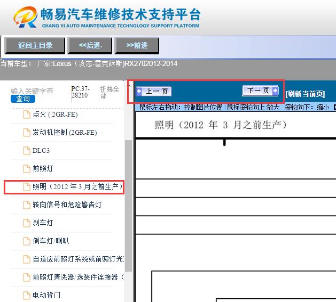Click document icon beside 刹车灯
This screenshot has height=302, width=336.
[27, 223]
